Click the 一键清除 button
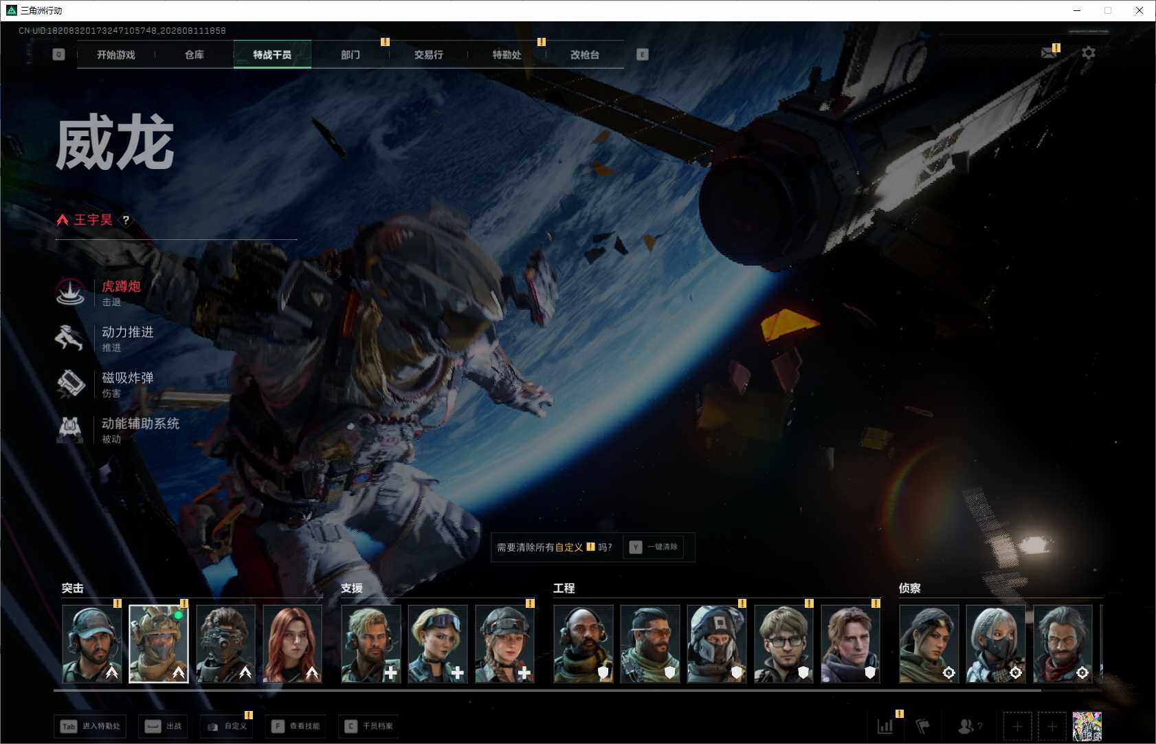The height and width of the screenshot is (744, 1156). click(654, 547)
